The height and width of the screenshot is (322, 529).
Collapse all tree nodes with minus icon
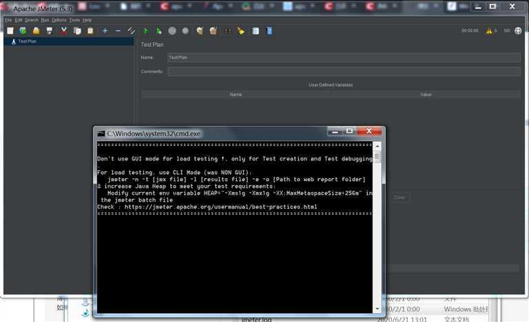pos(118,31)
